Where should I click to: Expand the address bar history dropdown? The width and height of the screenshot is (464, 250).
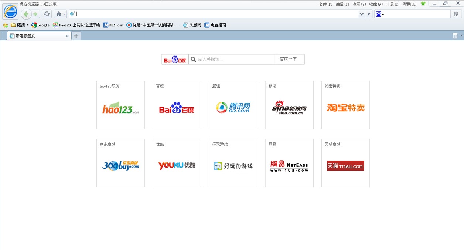[x=361, y=14]
